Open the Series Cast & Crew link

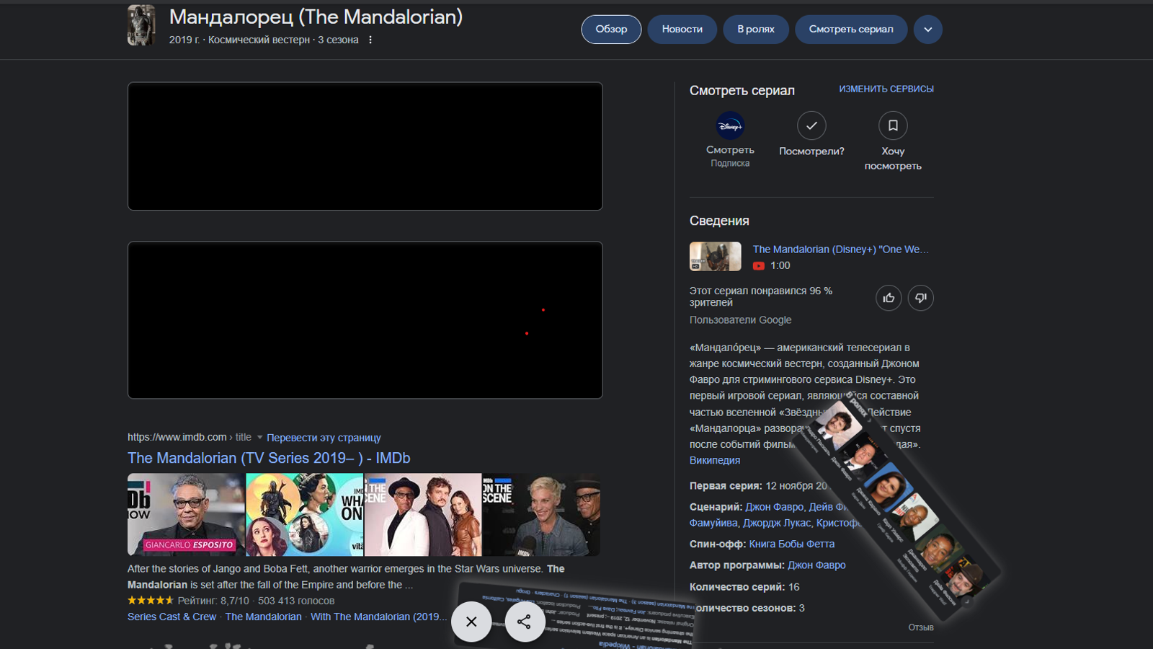tap(172, 617)
